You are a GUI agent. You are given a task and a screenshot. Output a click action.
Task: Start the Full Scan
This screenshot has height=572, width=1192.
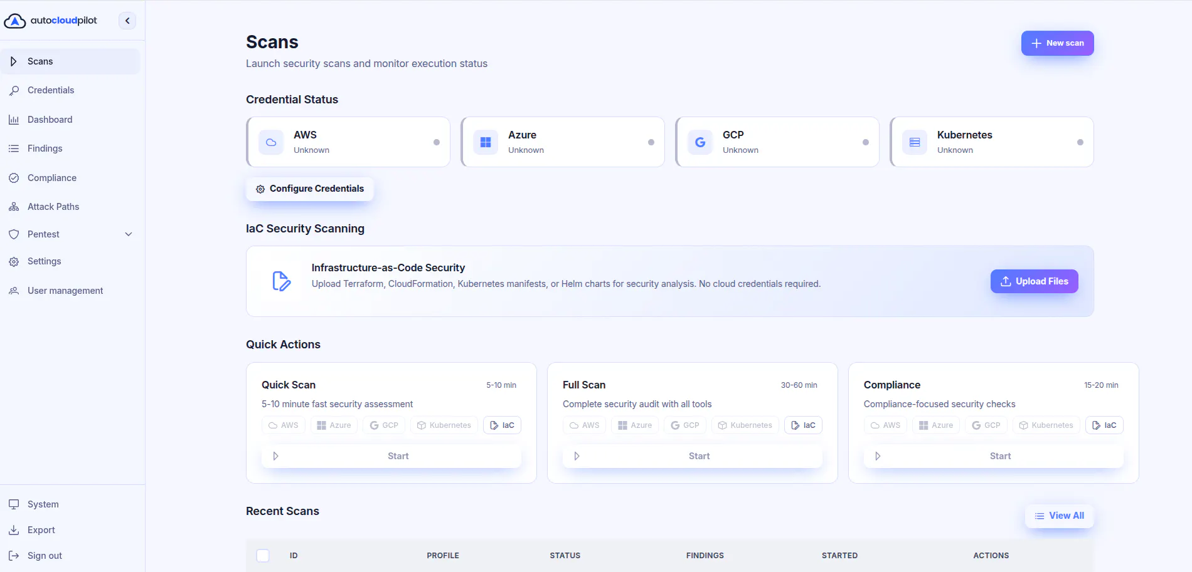click(693, 456)
